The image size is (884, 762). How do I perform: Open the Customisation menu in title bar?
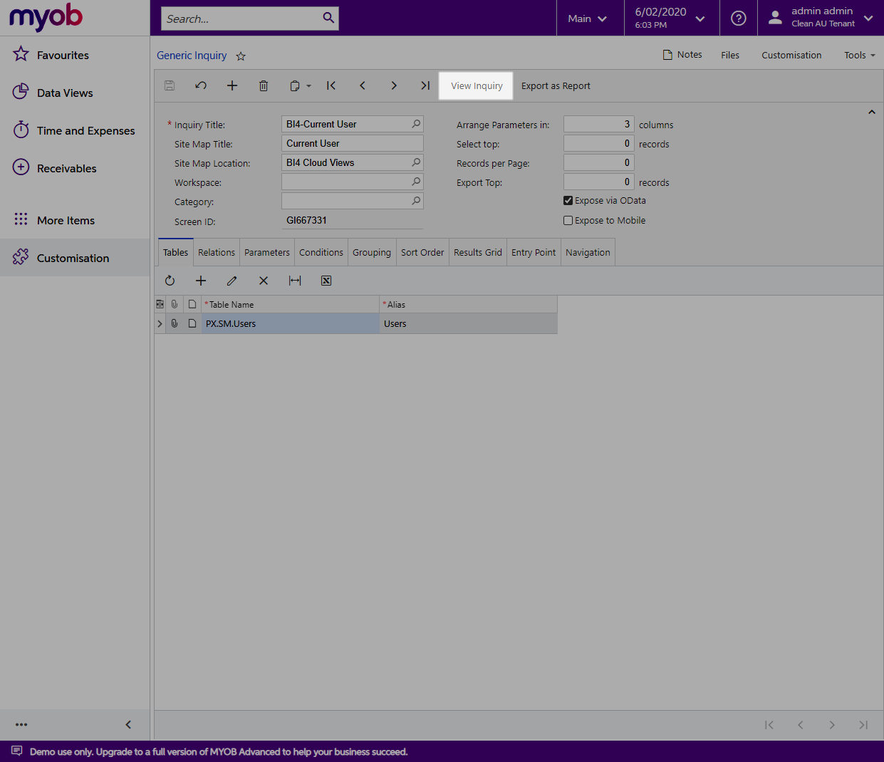[791, 55]
